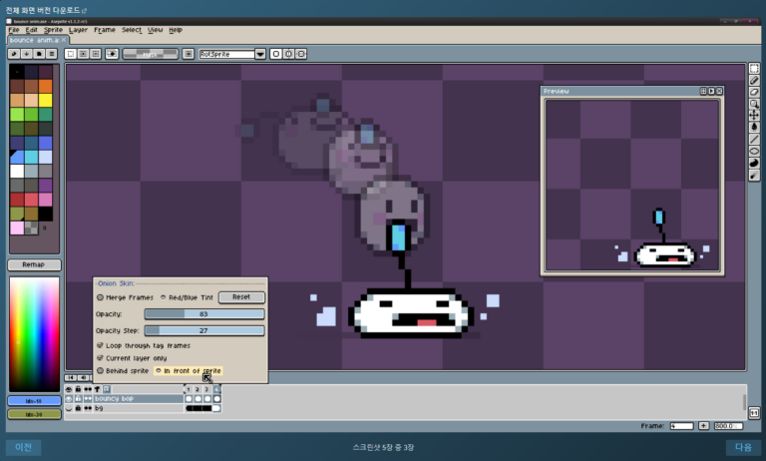Open the File menu
Image resolution: width=766 pixels, height=461 pixels.
pyautogui.click(x=14, y=30)
